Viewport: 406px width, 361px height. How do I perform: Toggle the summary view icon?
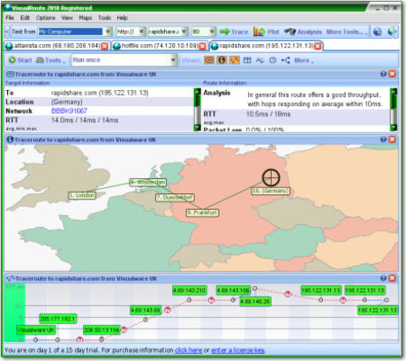pyautogui.click(x=209, y=60)
